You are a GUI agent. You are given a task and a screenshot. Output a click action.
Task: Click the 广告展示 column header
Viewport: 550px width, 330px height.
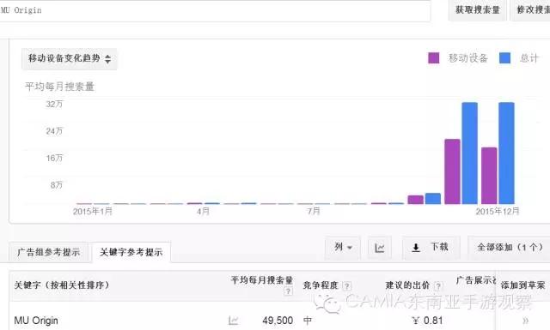point(475,280)
